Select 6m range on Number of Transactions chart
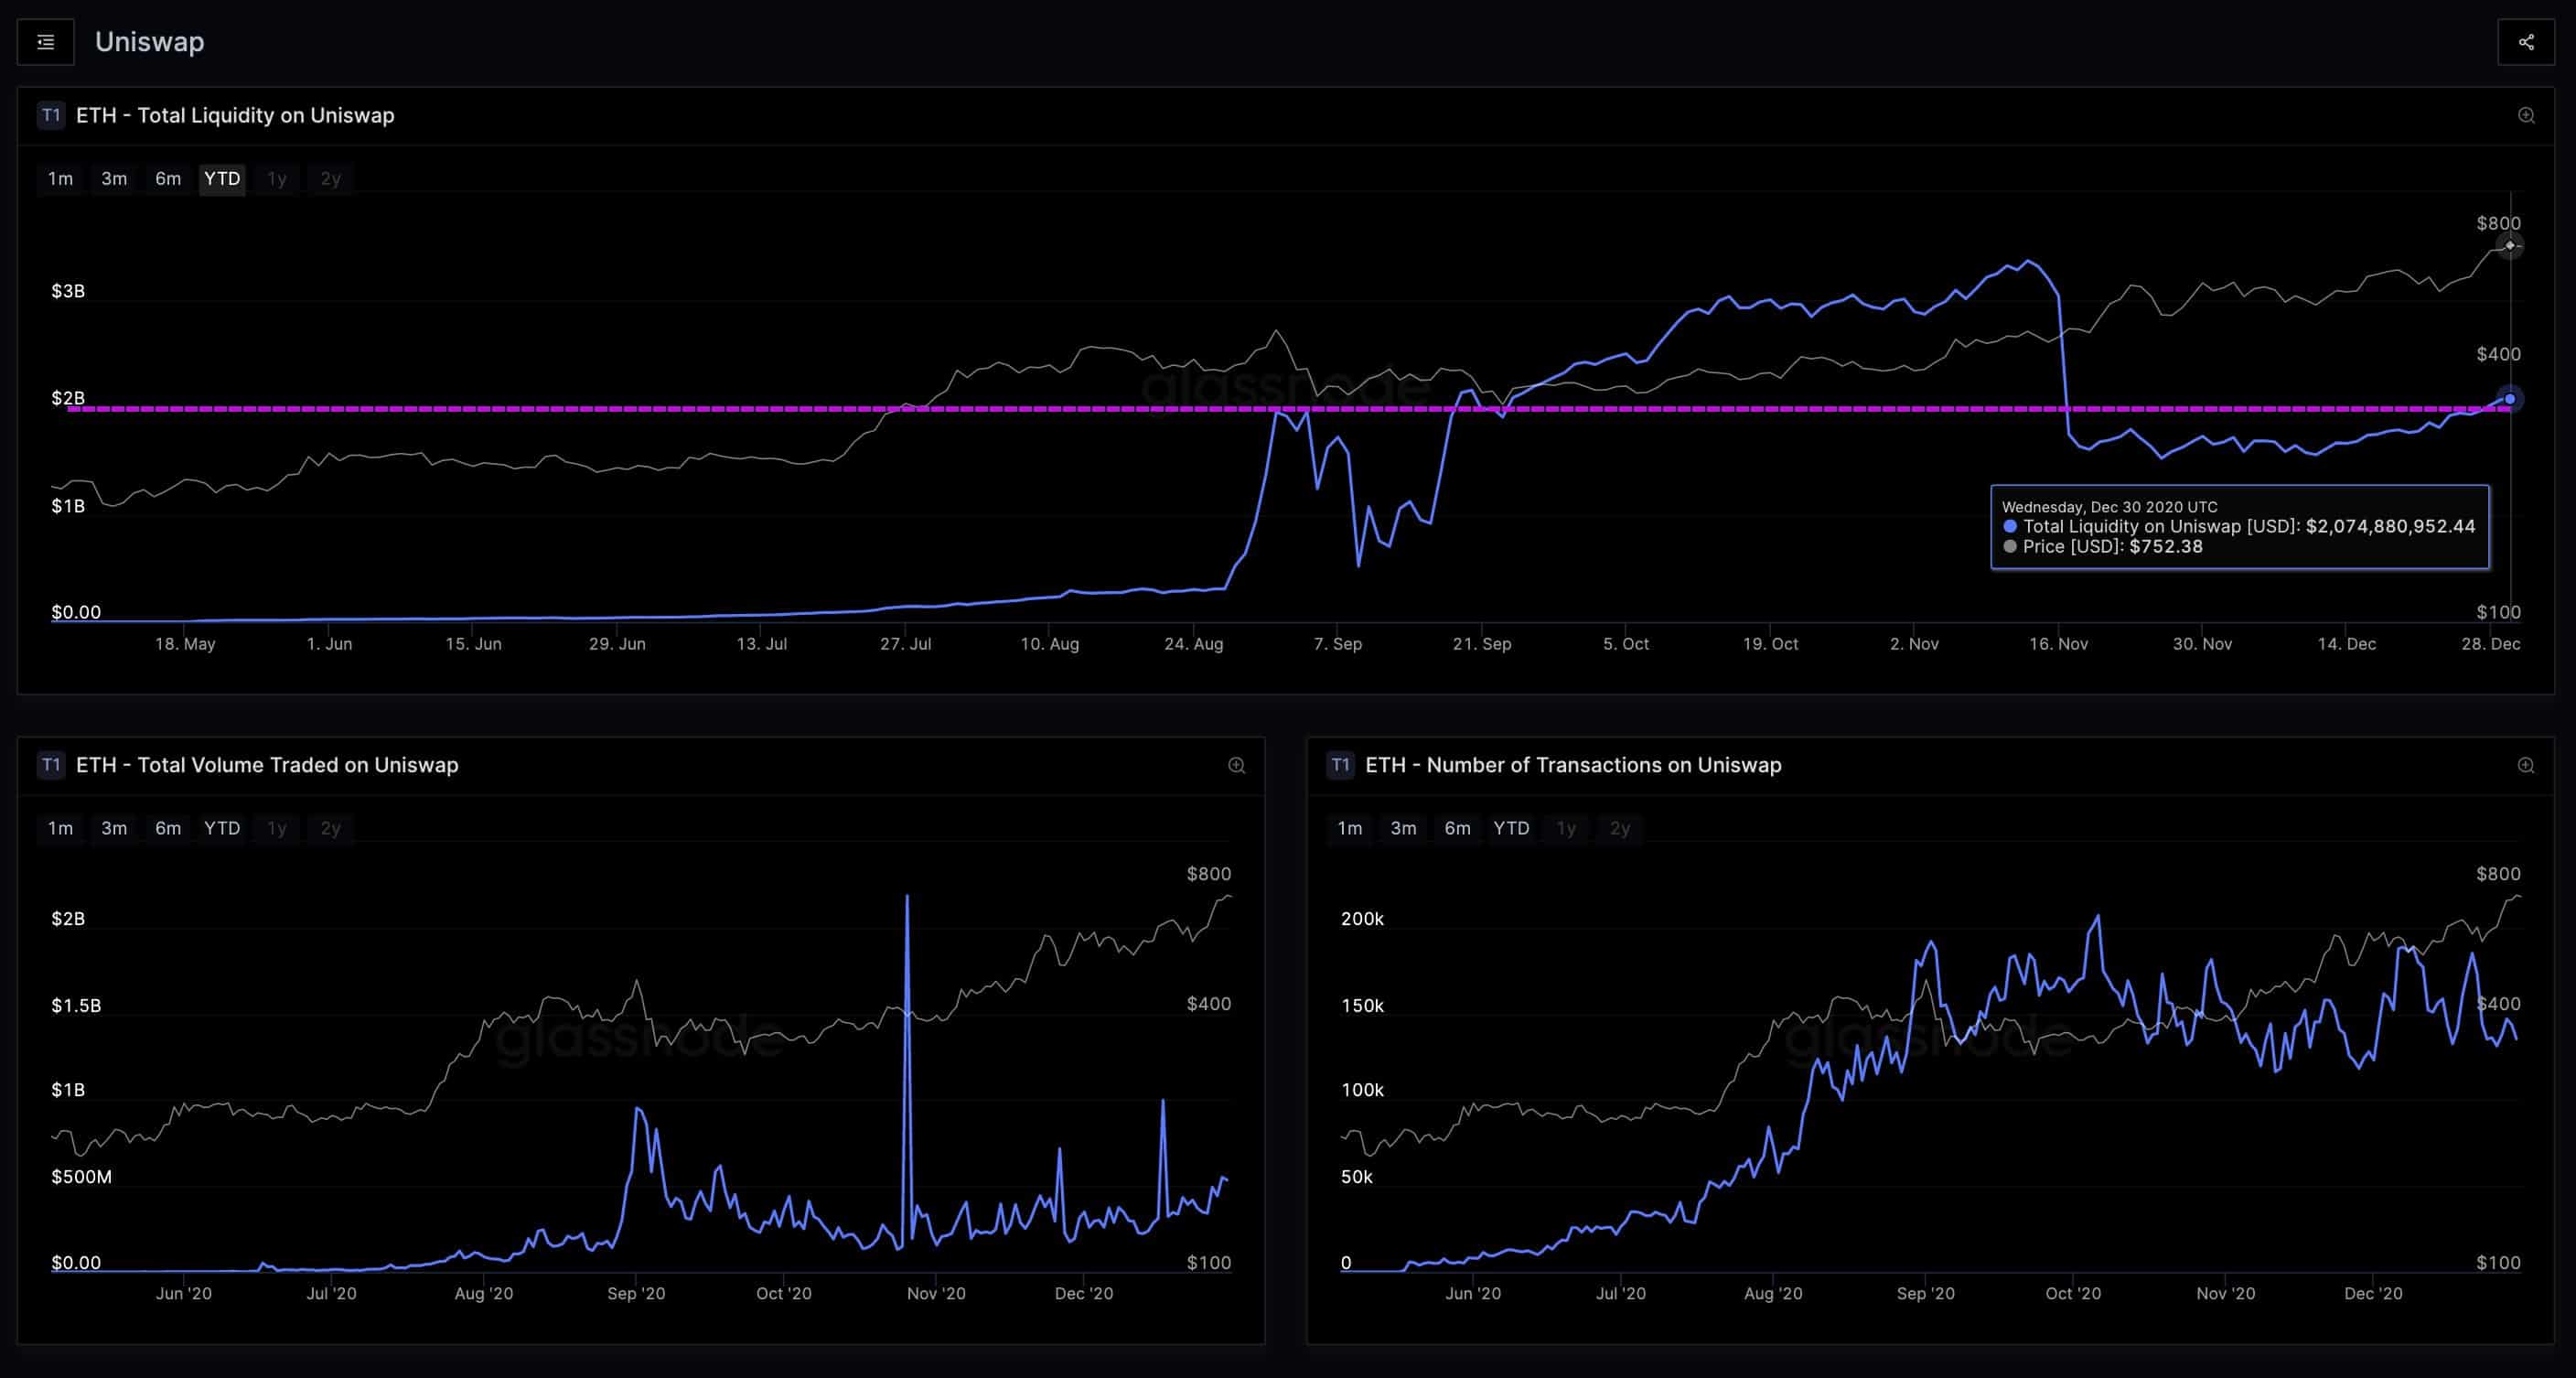The image size is (2576, 1378). click(1458, 829)
